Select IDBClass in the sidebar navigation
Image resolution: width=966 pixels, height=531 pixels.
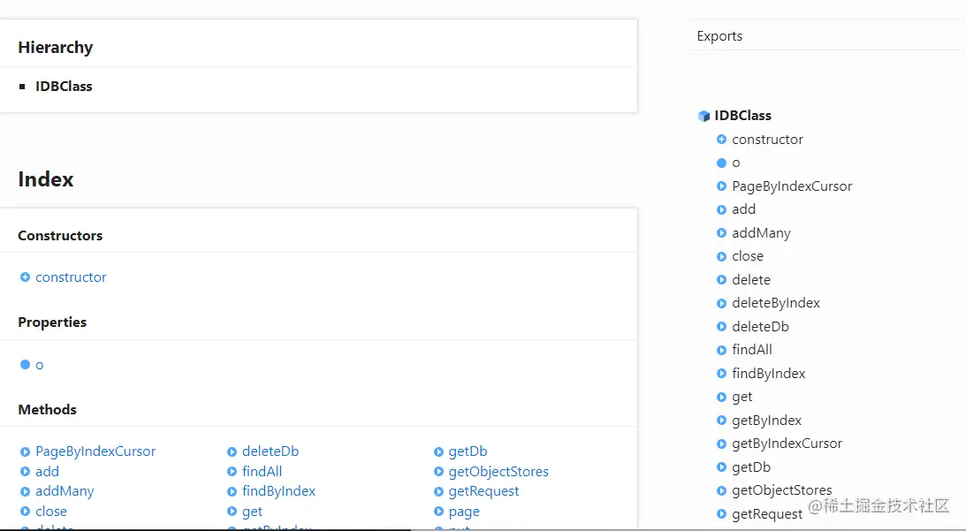pos(742,115)
